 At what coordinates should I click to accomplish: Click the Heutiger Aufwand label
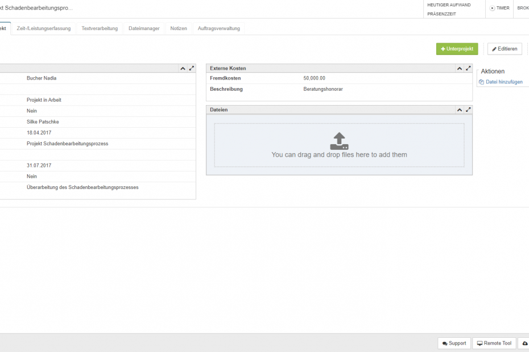[x=449, y=5]
